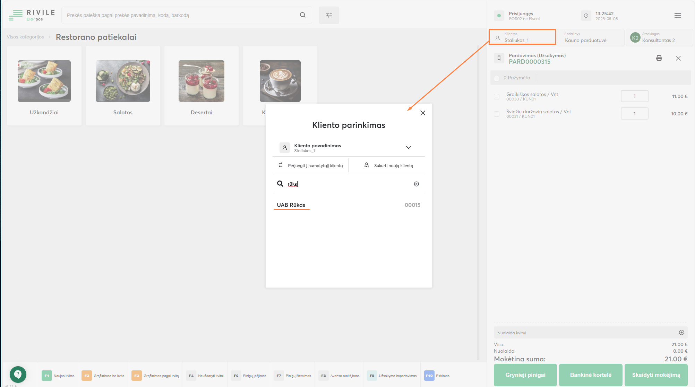Screen dimensions: 695x387
Task: Pay with Bankinė kortelė button
Action: click(x=590, y=375)
